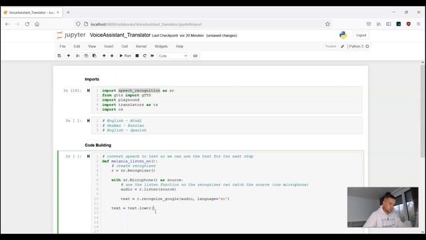Click the '# German - Russian' comment line
This screenshot has height=240, width=426.
click(x=123, y=125)
